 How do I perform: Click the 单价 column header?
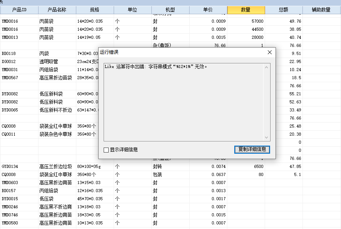(208, 10)
